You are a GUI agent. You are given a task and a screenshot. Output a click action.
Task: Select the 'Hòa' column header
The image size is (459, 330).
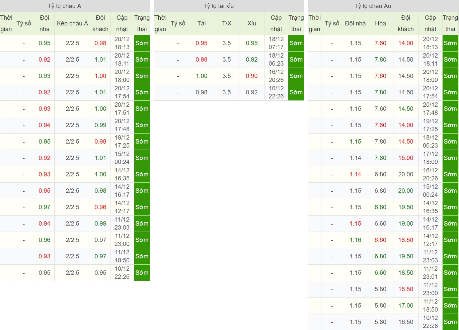(x=380, y=23)
